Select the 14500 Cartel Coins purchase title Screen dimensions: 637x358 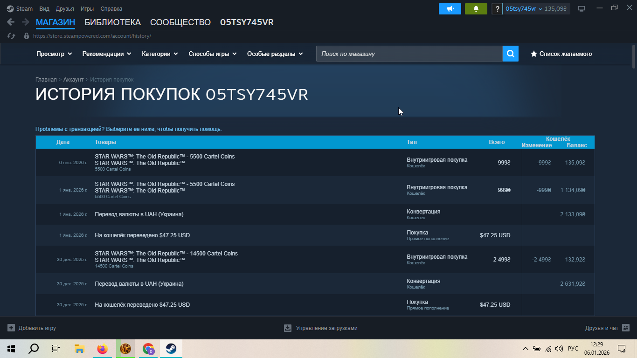click(x=166, y=254)
